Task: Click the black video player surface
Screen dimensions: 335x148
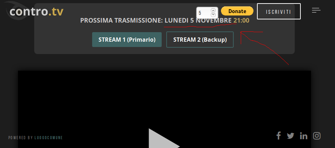Action: point(164,109)
